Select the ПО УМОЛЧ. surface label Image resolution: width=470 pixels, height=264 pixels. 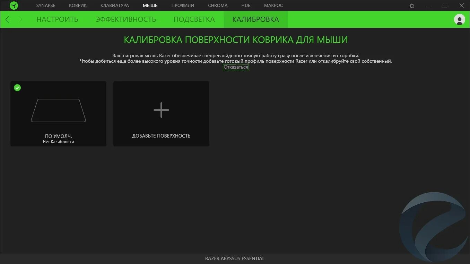pos(58,136)
